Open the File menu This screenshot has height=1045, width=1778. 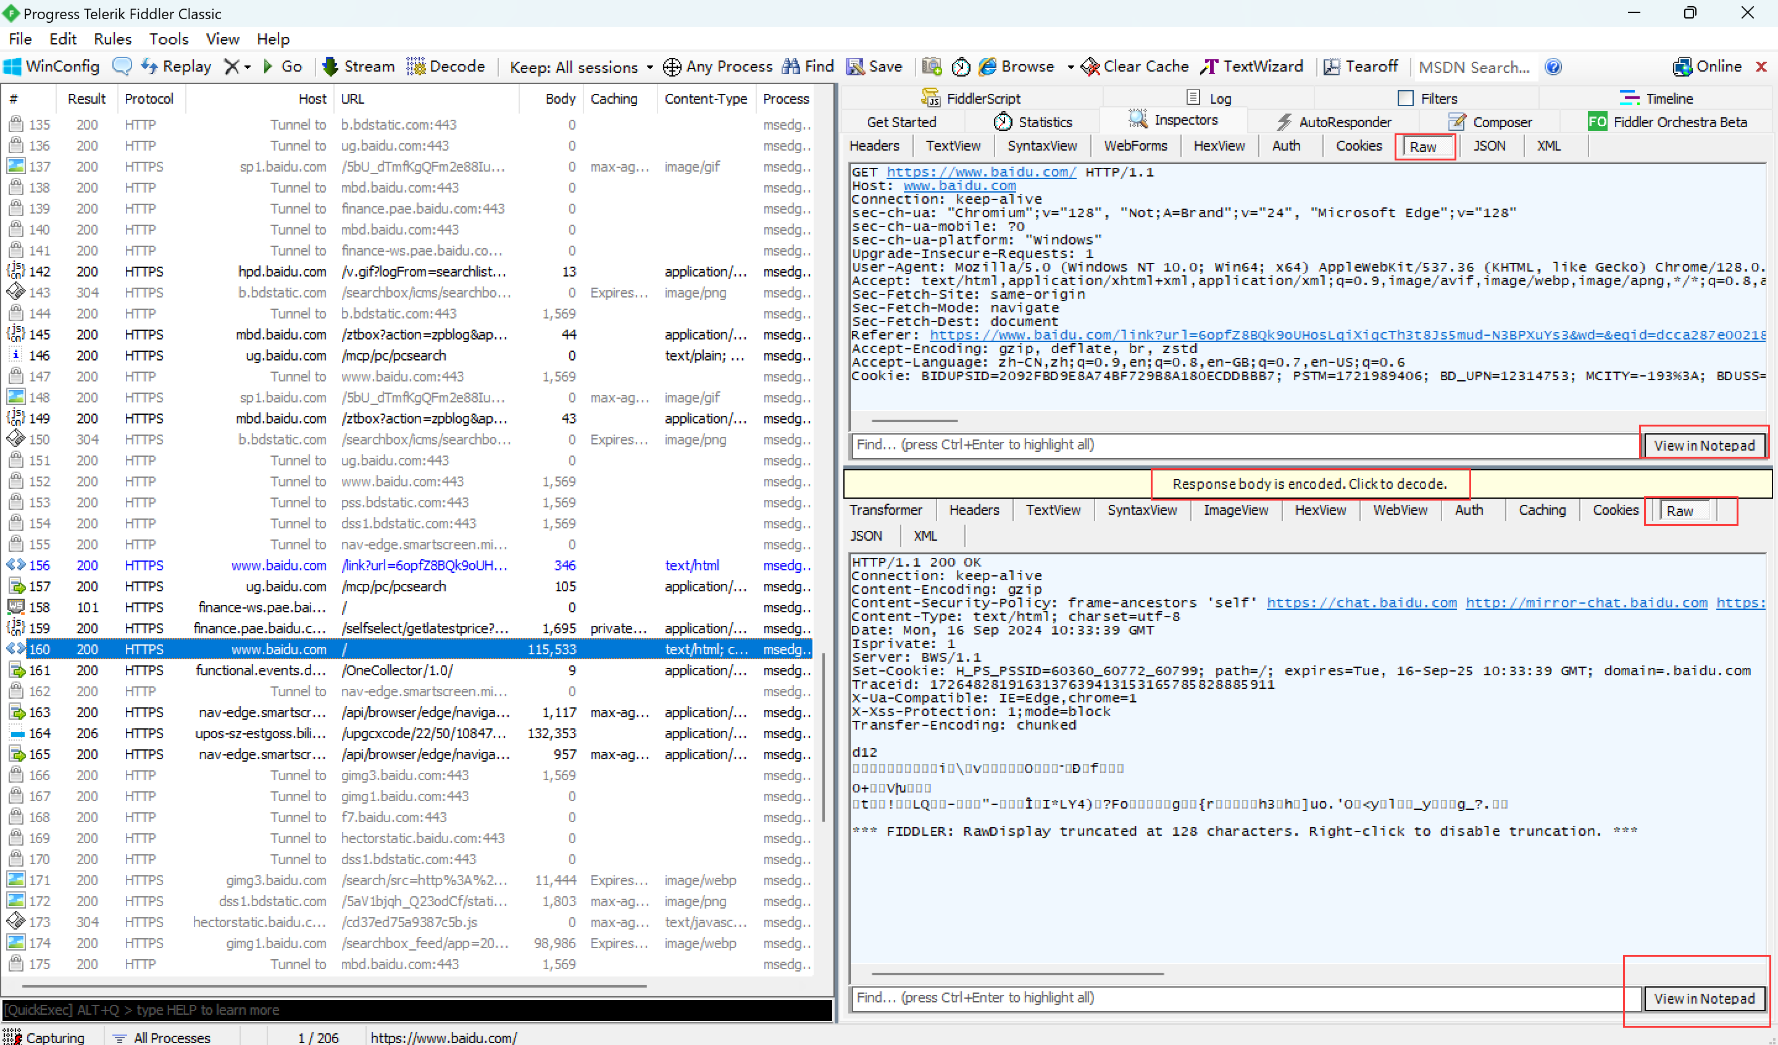tap(20, 39)
